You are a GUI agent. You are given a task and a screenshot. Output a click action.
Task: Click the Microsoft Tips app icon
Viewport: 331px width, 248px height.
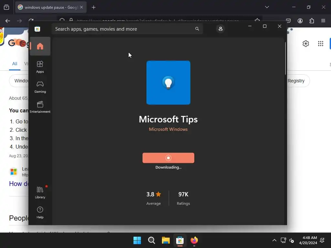[x=168, y=82]
